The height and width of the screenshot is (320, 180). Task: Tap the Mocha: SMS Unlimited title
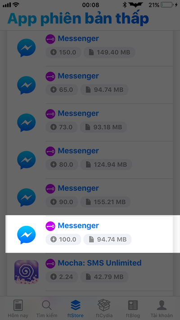(99, 263)
